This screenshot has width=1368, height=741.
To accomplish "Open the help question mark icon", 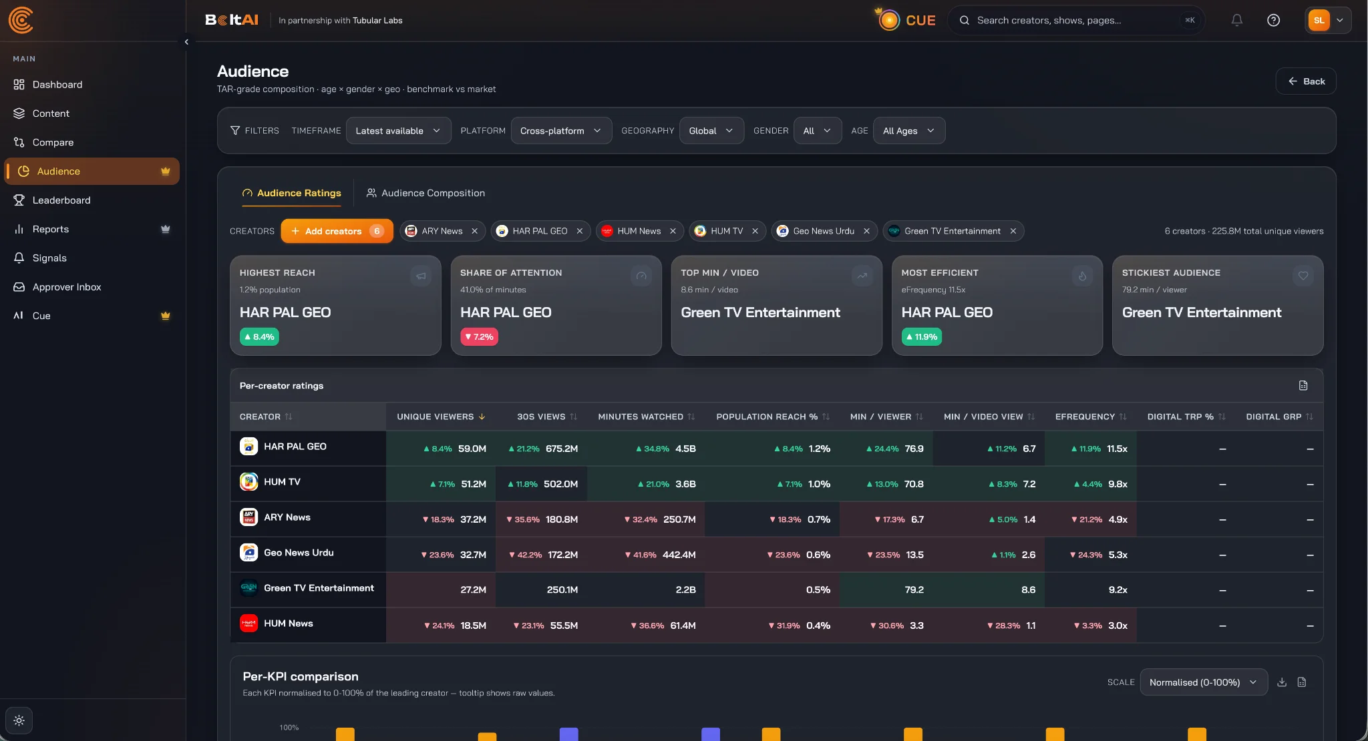I will click(x=1274, y=20).
